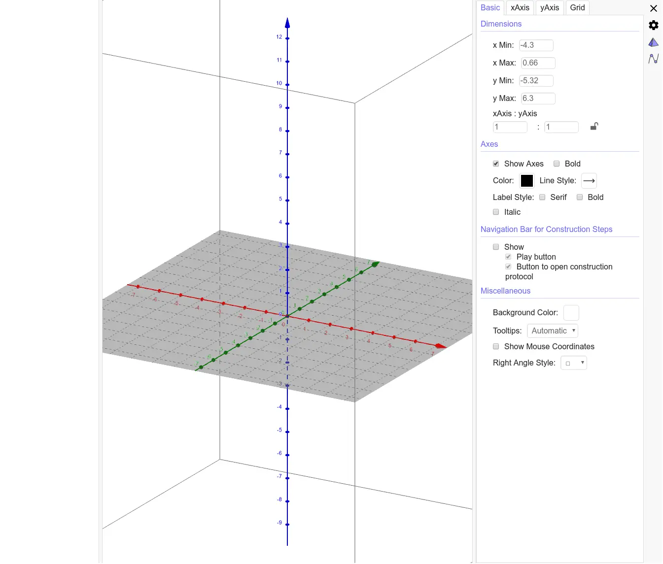Click the x Min input field

click(536, 45)
